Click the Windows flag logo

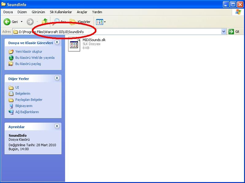point(238,12)
